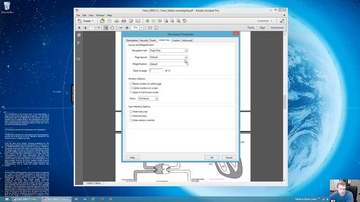Click the email envelope toolbar icon
The width and height of the screenshot is (360, 202).
pos(138,21)
